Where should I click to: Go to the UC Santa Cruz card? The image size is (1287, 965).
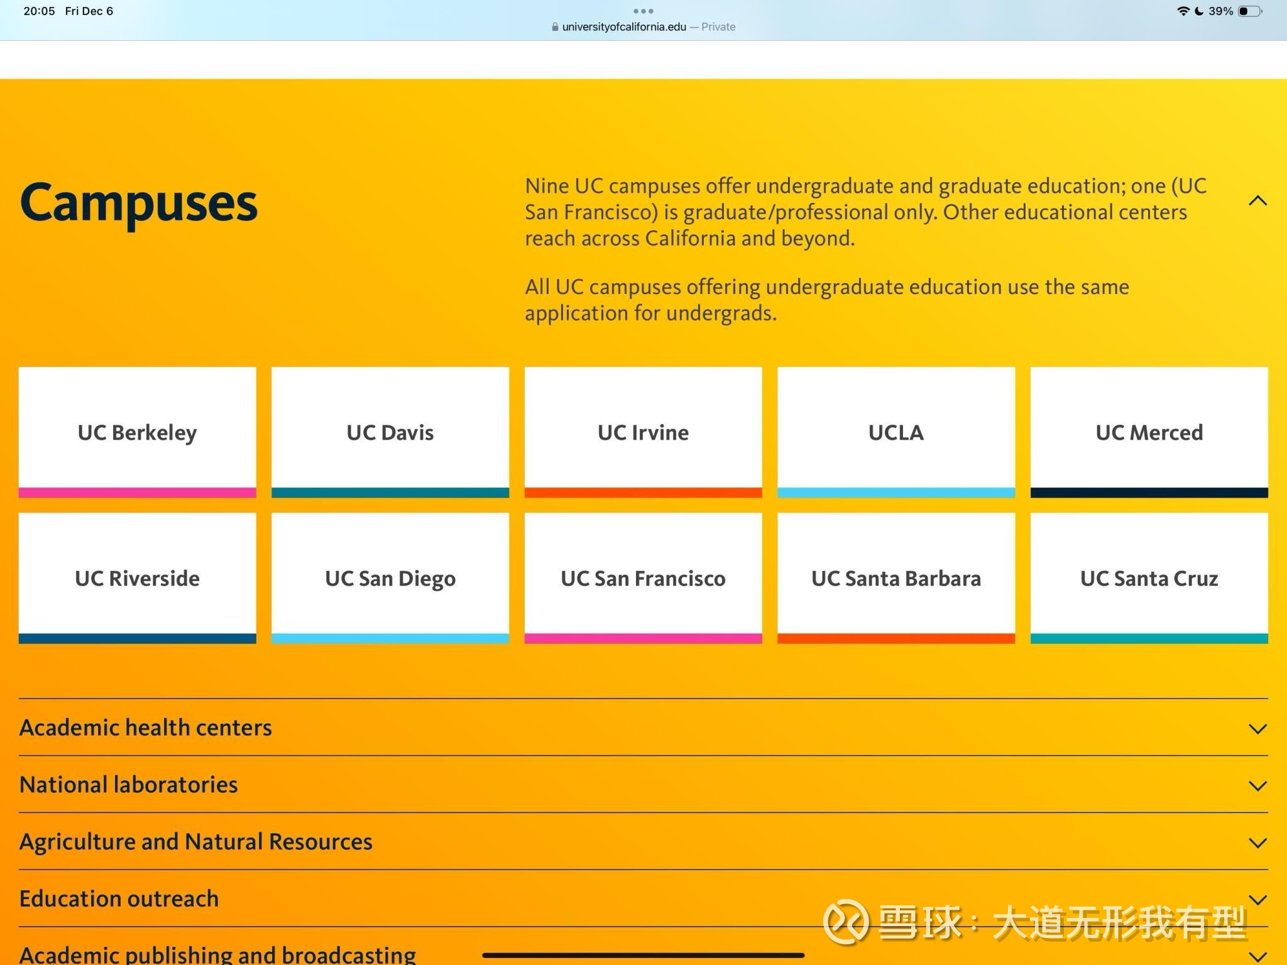[1149, 578]
